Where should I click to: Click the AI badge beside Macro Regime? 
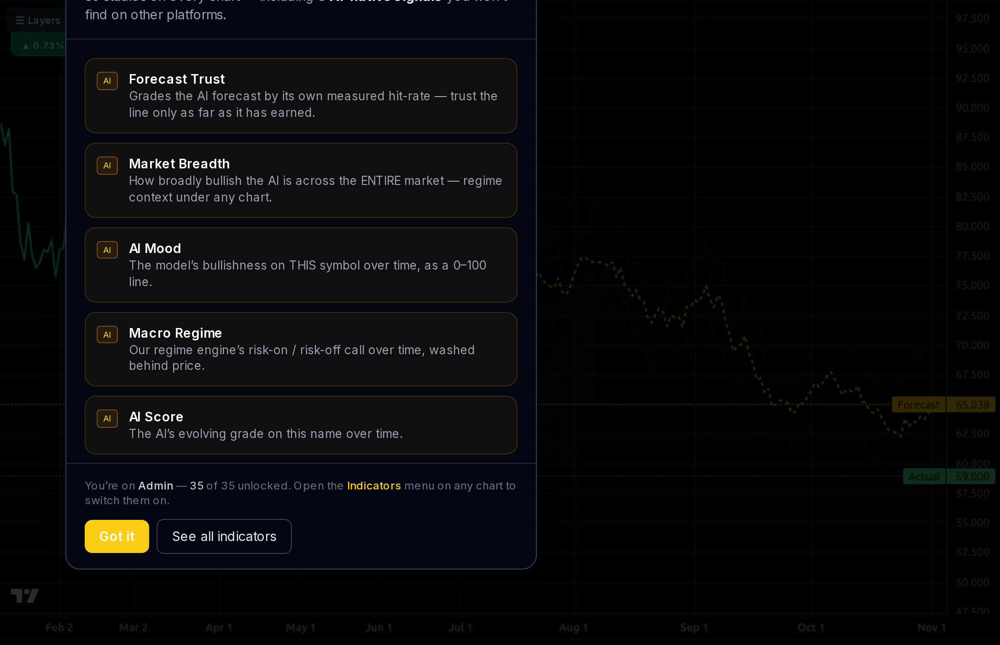click(x=107, y=334)
